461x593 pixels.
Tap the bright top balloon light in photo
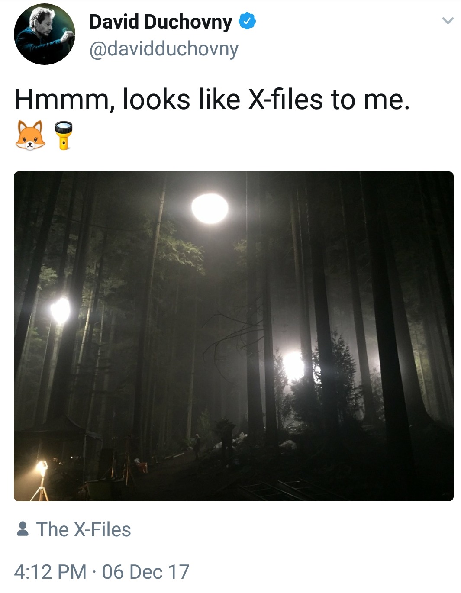tap(210, 209)
